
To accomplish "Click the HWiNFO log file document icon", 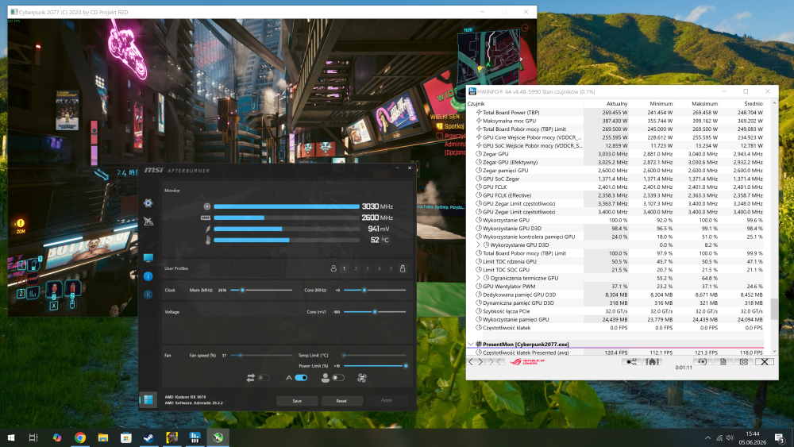I will 723,361.
